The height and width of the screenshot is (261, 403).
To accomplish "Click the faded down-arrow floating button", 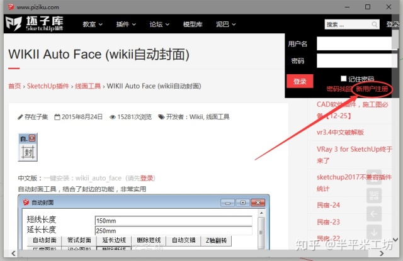I will coord(374,231).
